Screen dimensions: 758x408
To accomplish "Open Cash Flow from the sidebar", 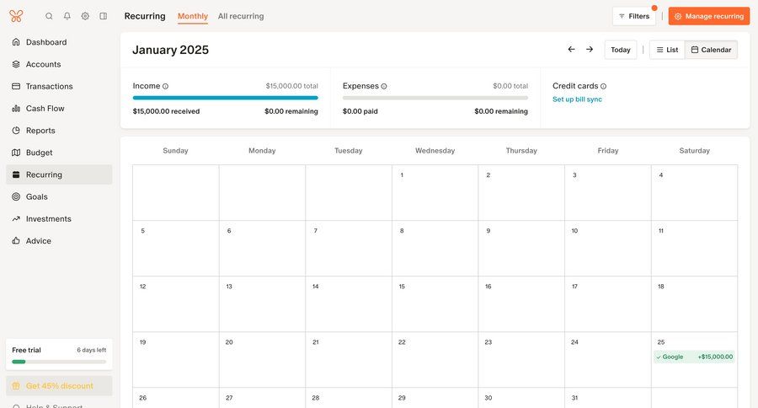I will tap(59, 109).
